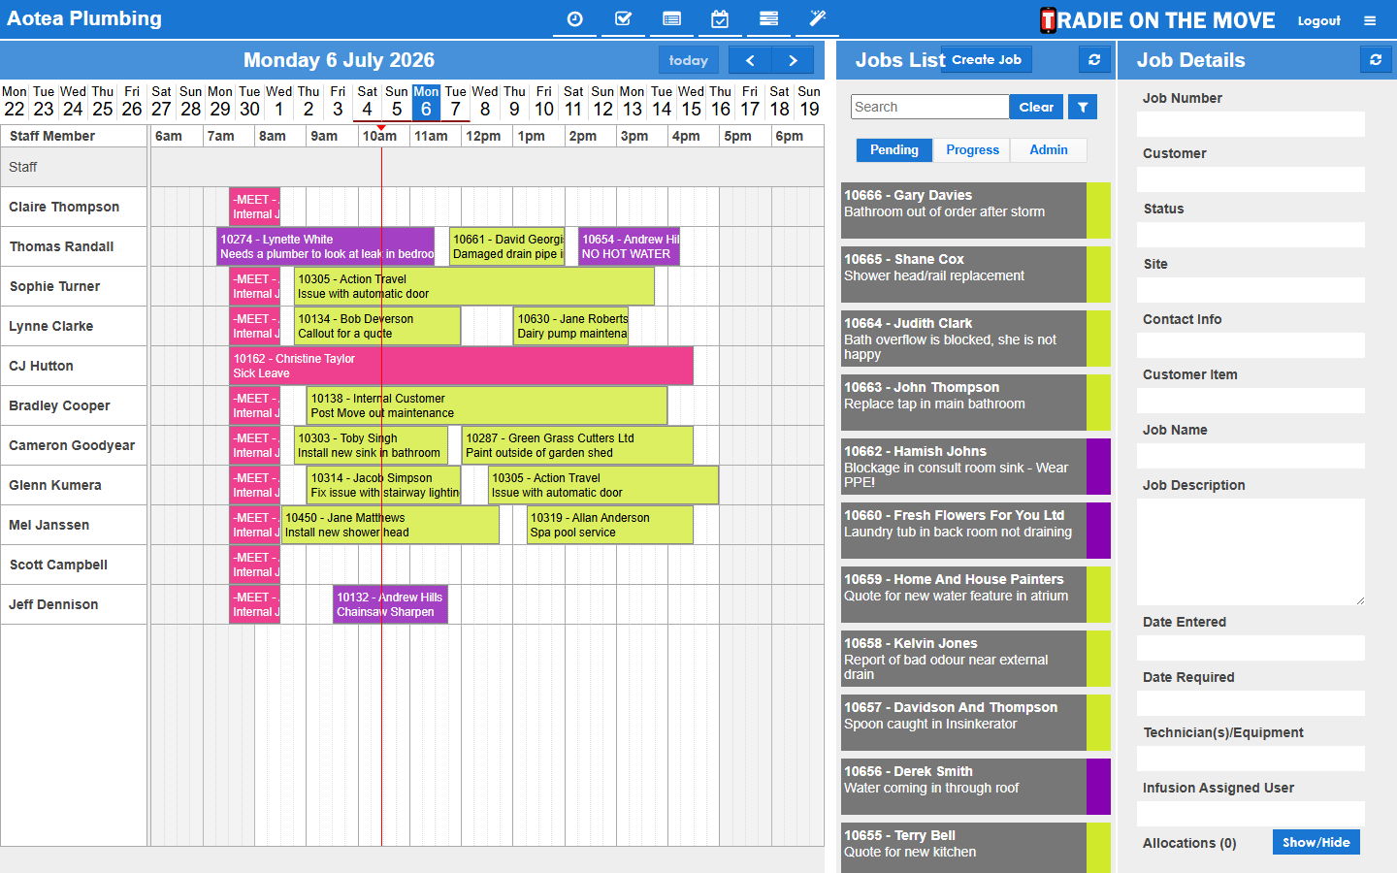Open job 10665 Shane Cox

(x=963, y=275)
